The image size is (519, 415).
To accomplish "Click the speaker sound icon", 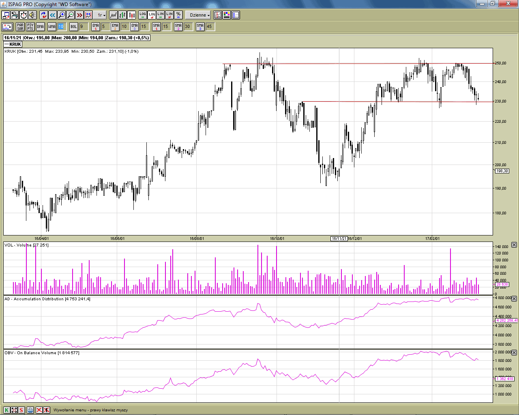I will (32, 15).
